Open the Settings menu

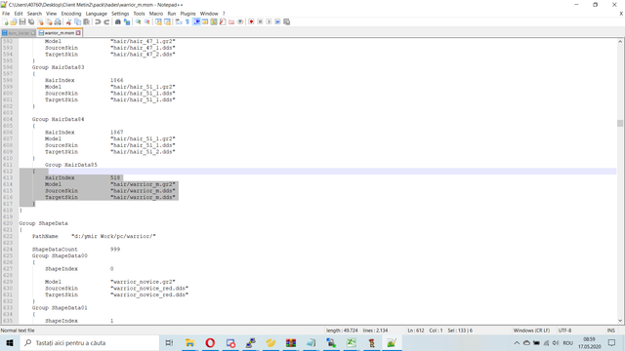[120, 14]
